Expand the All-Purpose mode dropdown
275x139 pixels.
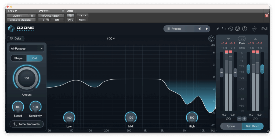27,49
